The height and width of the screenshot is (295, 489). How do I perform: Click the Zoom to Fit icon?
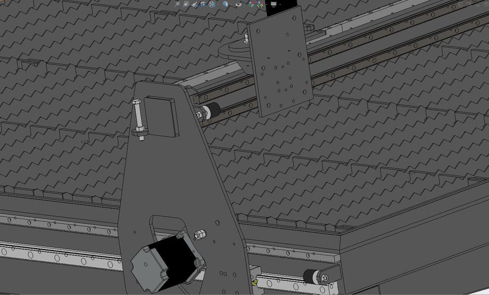click(x=177, y=4)
